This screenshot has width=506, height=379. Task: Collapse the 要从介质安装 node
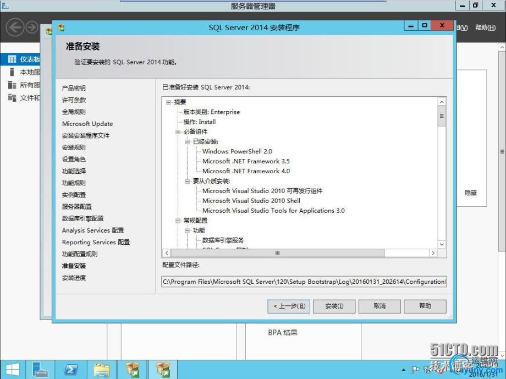[x=187, y=181]
